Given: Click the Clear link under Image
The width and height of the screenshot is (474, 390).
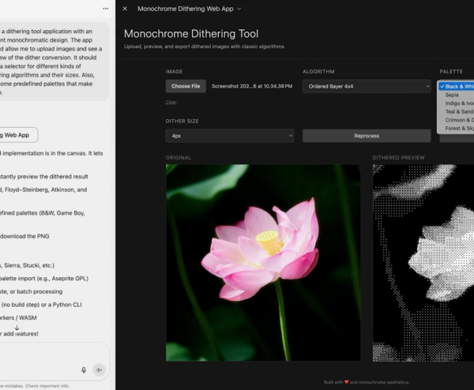Looking at the screenshot, I should pyautogui.click(x=171, y=102).
